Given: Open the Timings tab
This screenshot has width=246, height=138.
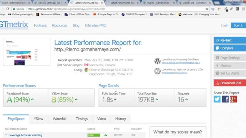Looking at the screenshot, I should tap(82, 119).
